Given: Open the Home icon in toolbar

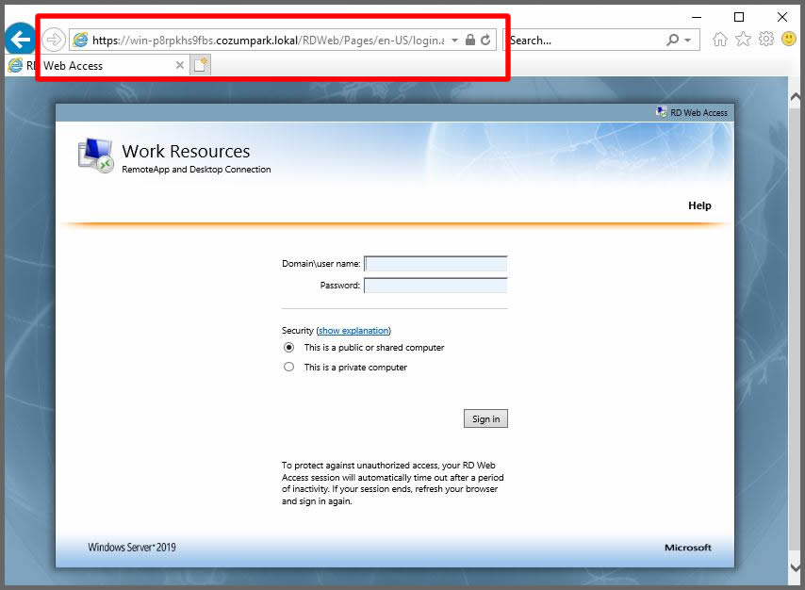Looking at the screenshot, I should tap(720, 40).
